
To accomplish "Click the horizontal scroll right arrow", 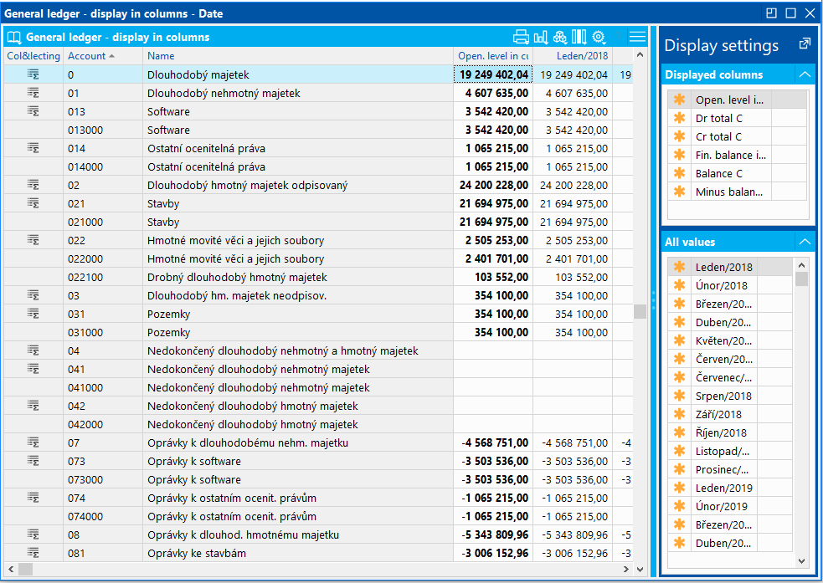I will pyautogui.click(x=625, y=569).
